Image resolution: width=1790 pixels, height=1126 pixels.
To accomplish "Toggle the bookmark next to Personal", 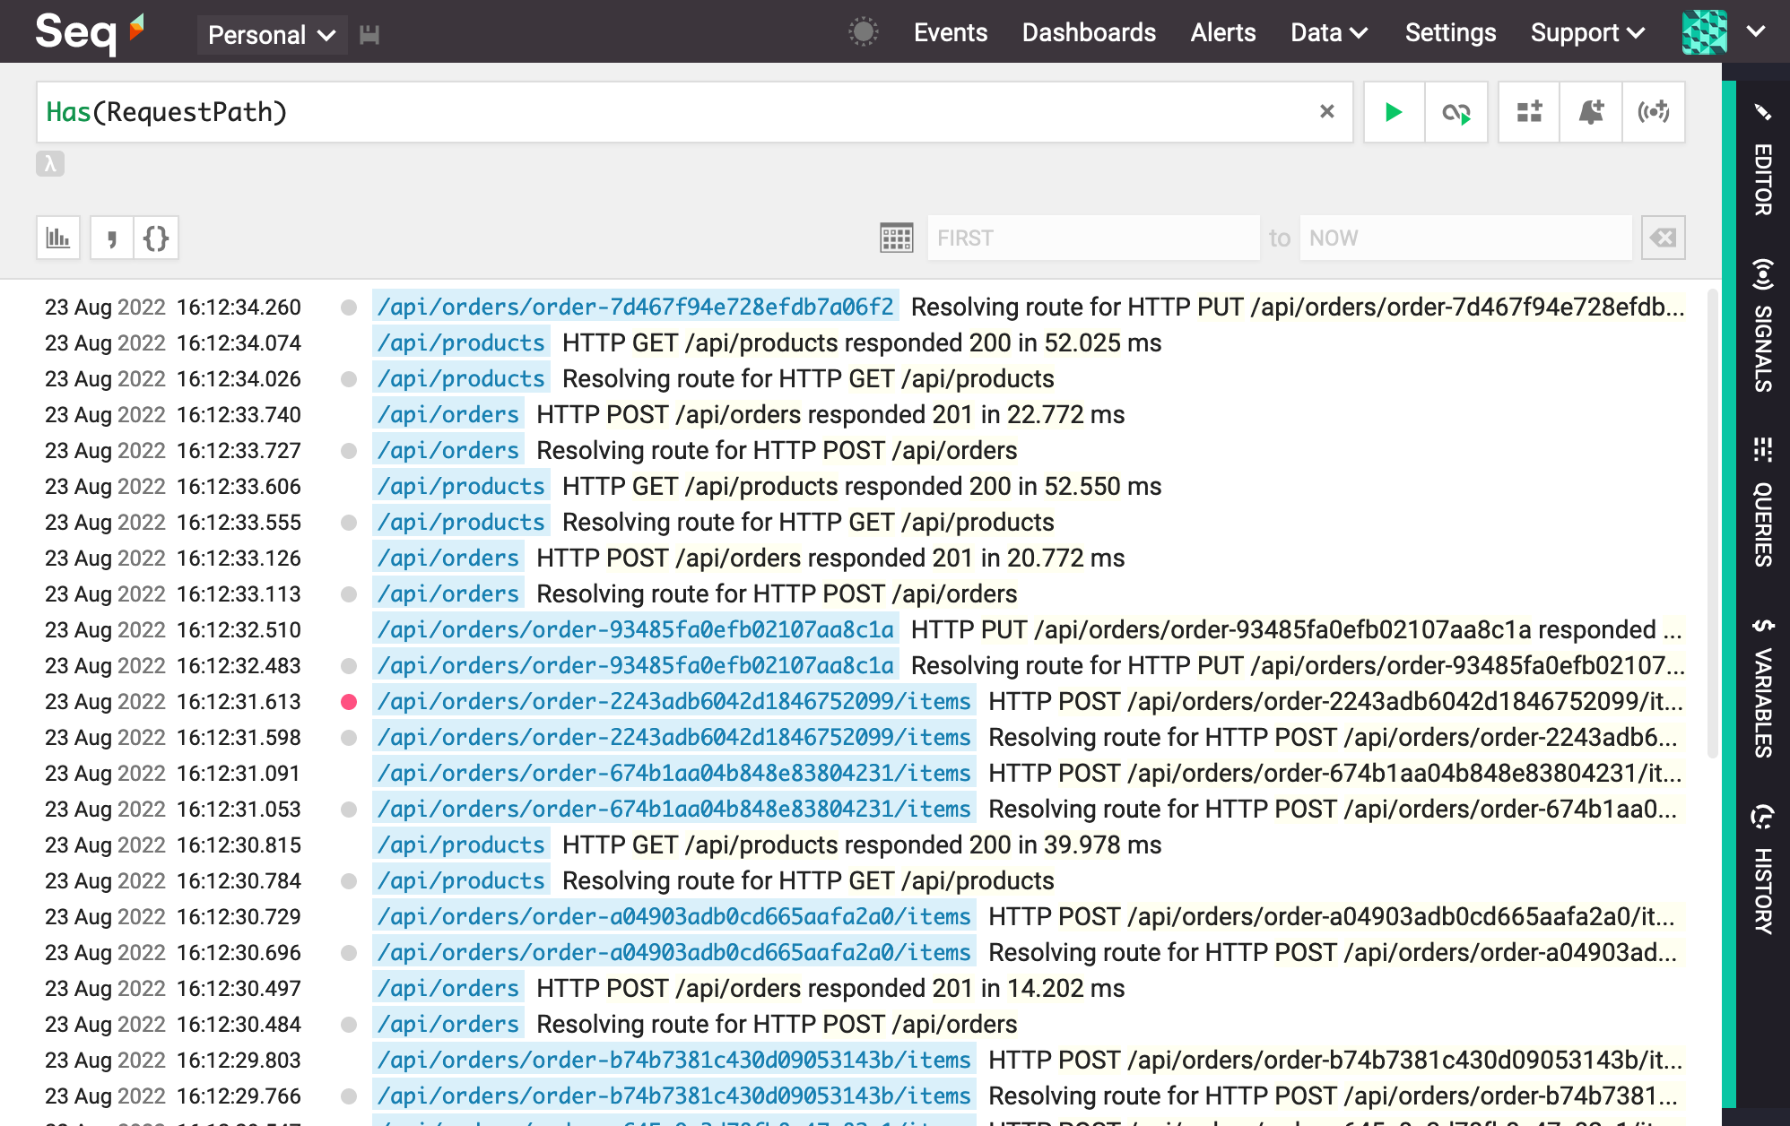I will click(371, 35).
